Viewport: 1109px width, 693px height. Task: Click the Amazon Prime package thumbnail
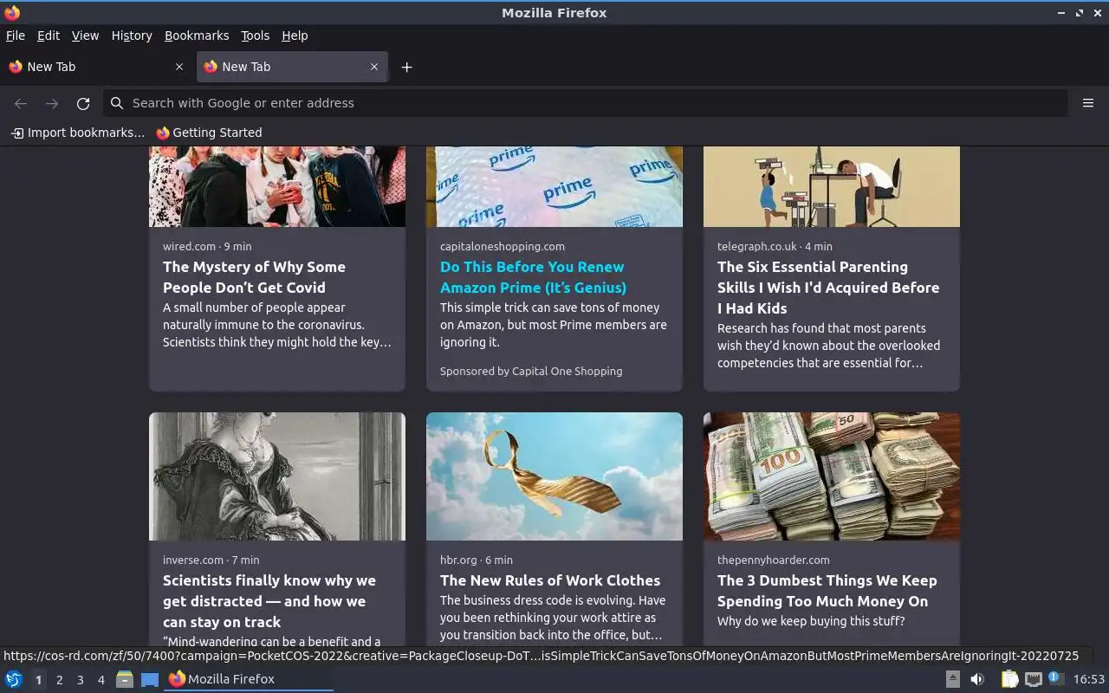pyautogui.click(x=554, y=186)
